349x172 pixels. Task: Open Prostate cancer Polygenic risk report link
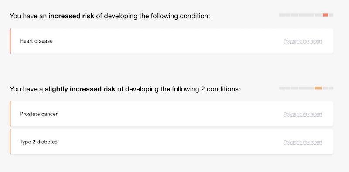click(303, 114)
